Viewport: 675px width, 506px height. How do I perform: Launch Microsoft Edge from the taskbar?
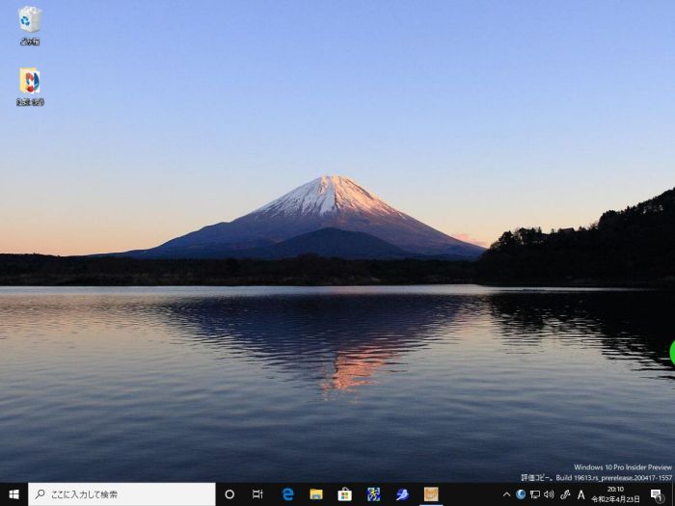point(287,494)
